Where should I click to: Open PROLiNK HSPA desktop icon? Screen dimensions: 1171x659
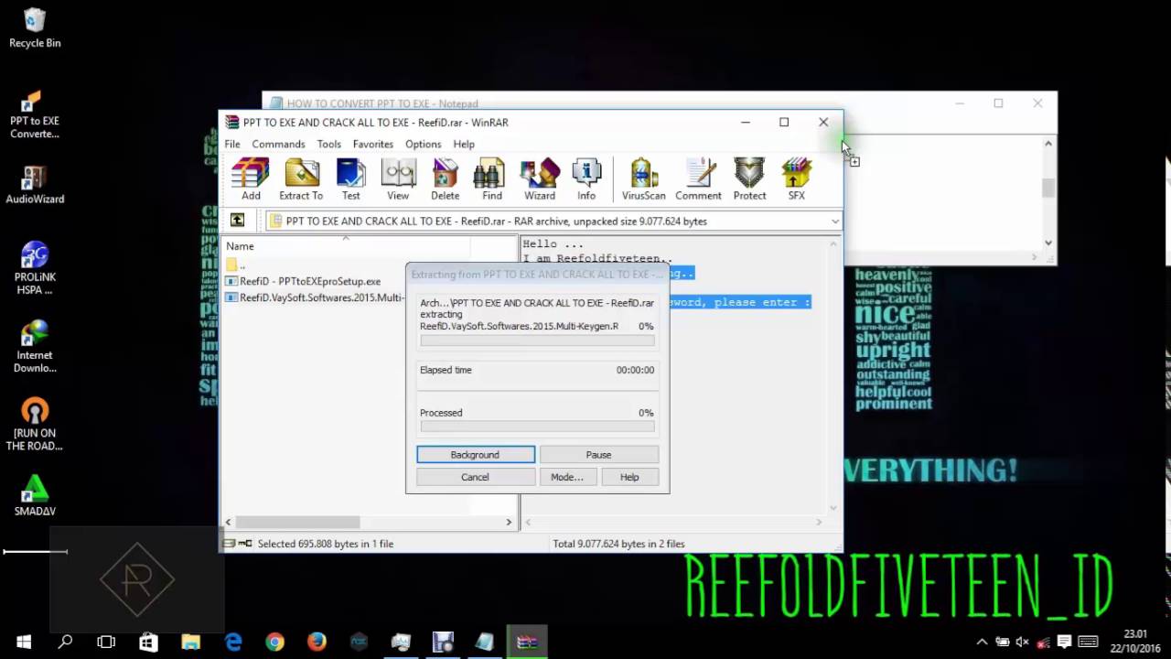tap(35, 268)
